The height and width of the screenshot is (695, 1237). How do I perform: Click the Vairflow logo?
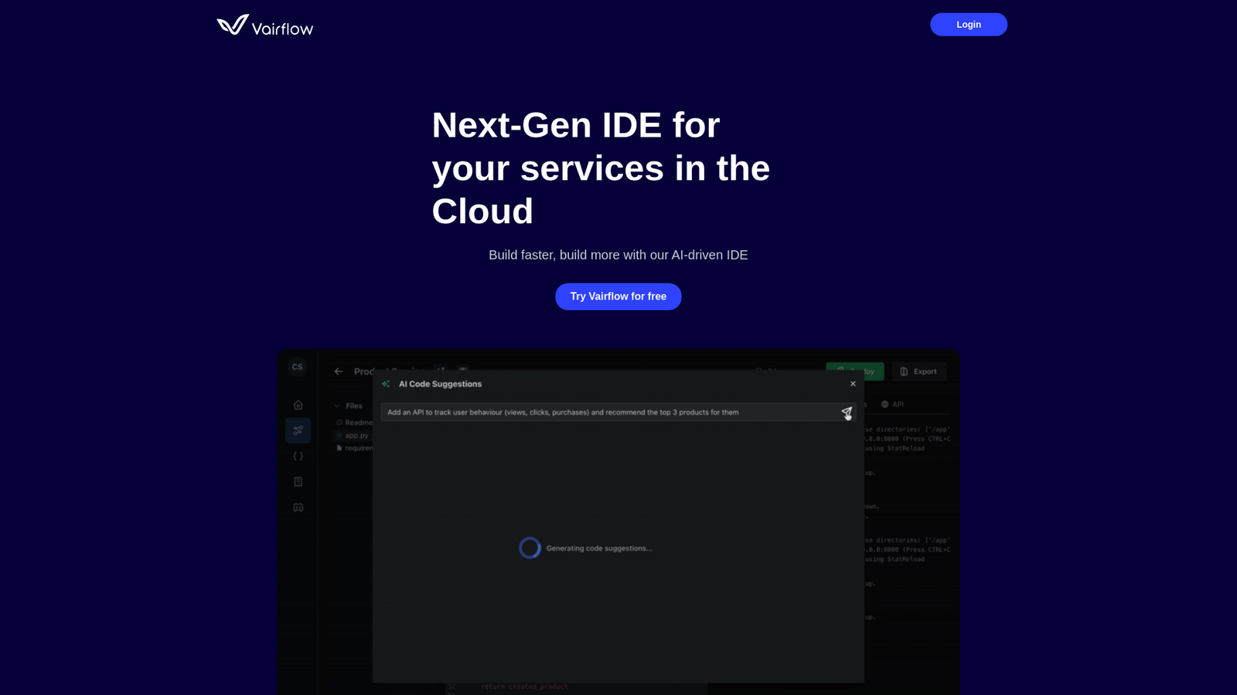click(264, 25)
